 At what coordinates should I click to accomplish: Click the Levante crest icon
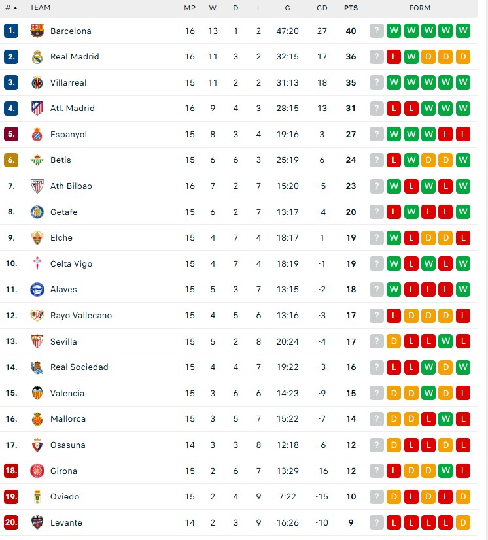(x=39, y=522)
